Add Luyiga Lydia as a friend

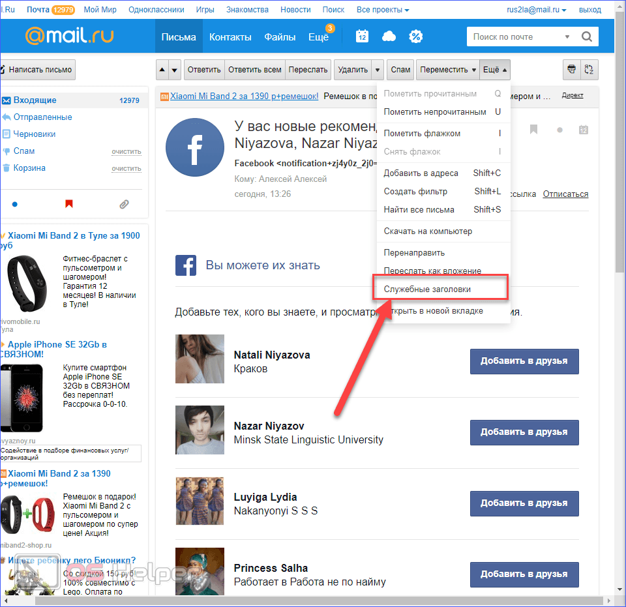[524, 503]
